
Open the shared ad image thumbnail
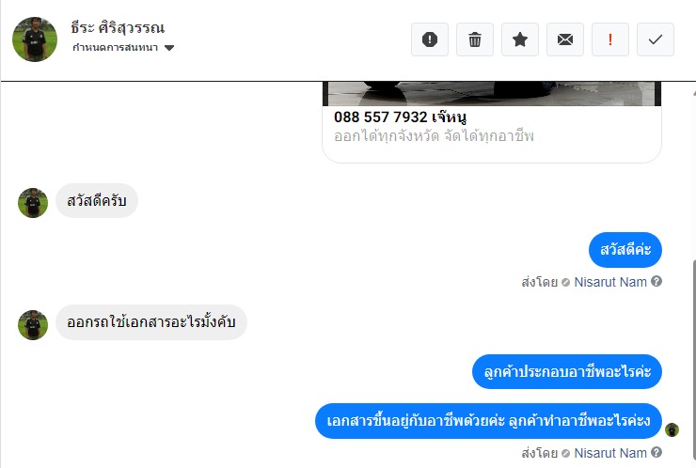[x=492, y=94]
